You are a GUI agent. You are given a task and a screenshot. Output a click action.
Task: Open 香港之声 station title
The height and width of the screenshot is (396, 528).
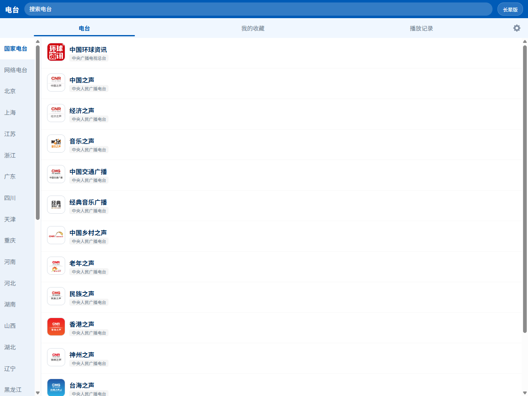point(82,324)
